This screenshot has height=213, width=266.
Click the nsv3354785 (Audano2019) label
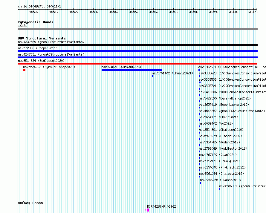(219, 142)
